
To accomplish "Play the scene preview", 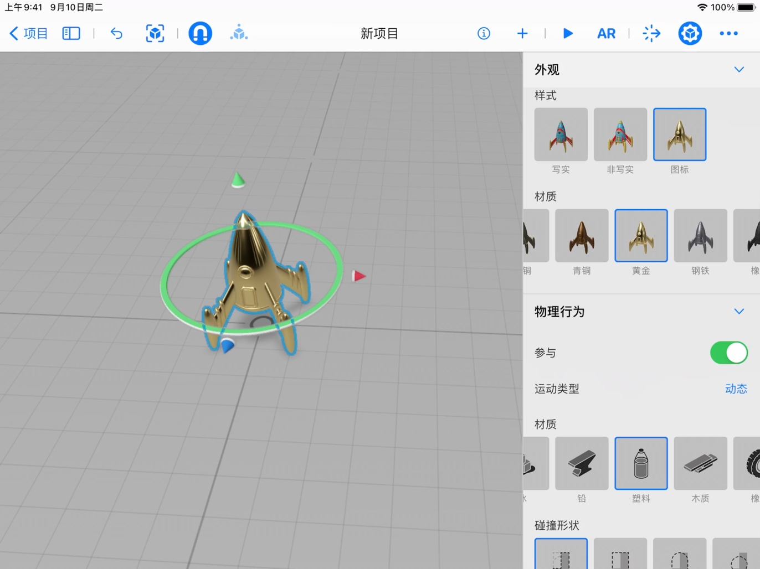I will tap(568, 33).
